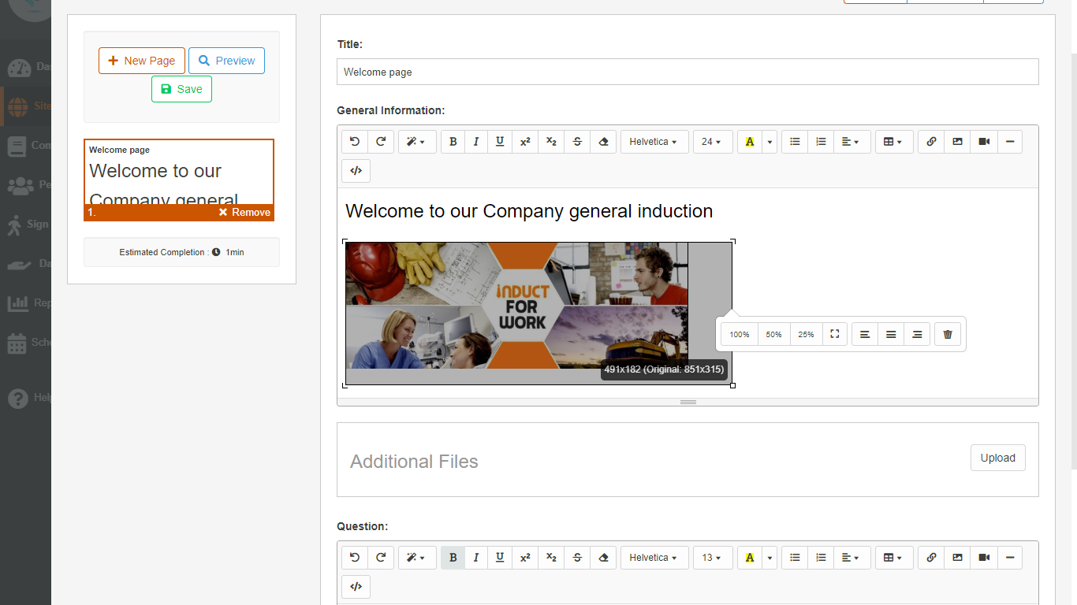This screenshot has width=1077, height=605.
Task: Float image left in popover
Action: click(x=865, y=334)
